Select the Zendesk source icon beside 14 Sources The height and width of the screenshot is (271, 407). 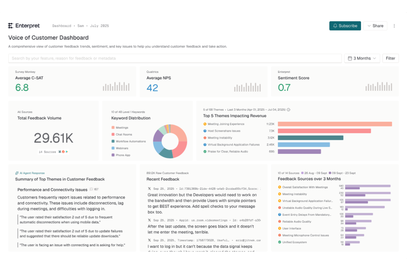[60, 152]
